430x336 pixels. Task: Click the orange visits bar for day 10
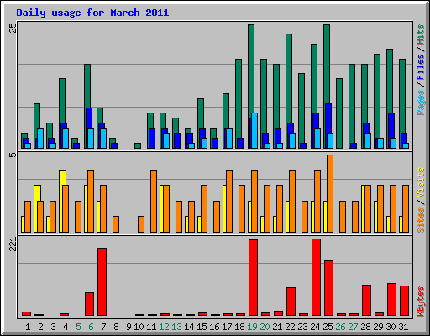[141, 224]
